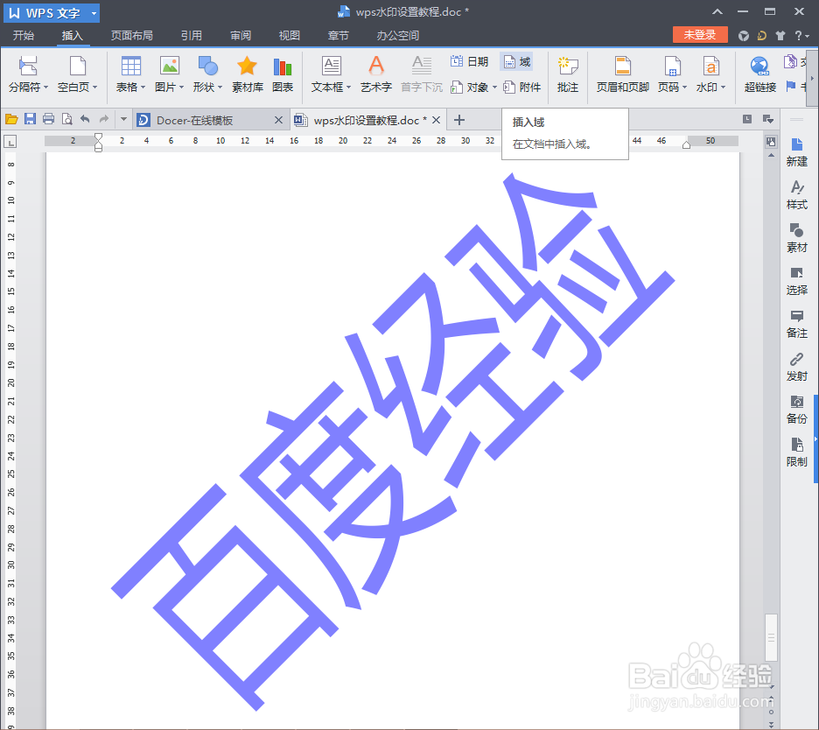Undo the last action
The image size is (819, 730).
85,119
